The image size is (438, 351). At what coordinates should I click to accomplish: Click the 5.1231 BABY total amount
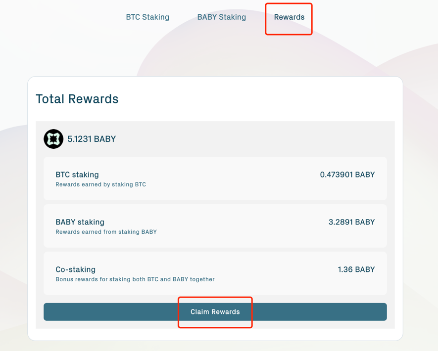point(92,139)
